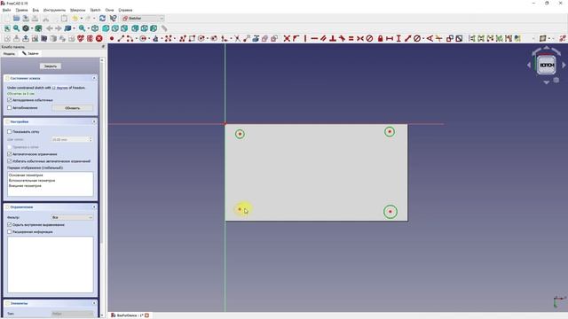Apply the Horizontal constraint
Image resolution: width=568 pixels, height=319 pixels.
click(x=314, y=38)
